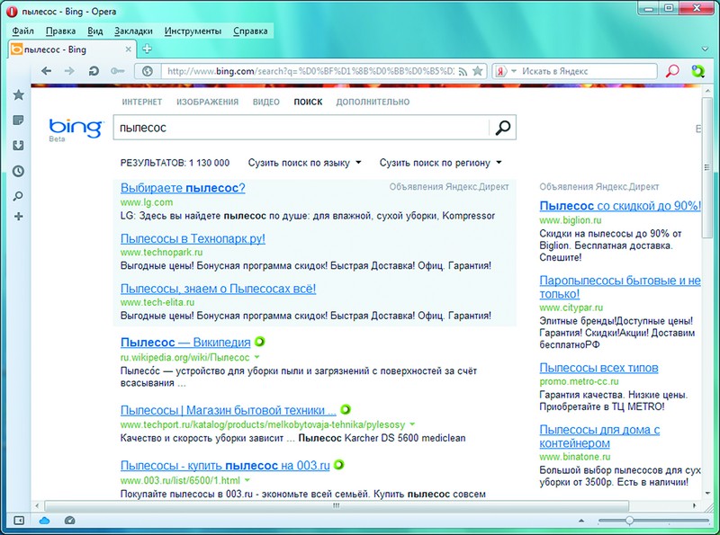Image resolution: width=720 pixels, height=535 pixels.
Task: Open the Инструменты menu
Action: click(193, 31)
